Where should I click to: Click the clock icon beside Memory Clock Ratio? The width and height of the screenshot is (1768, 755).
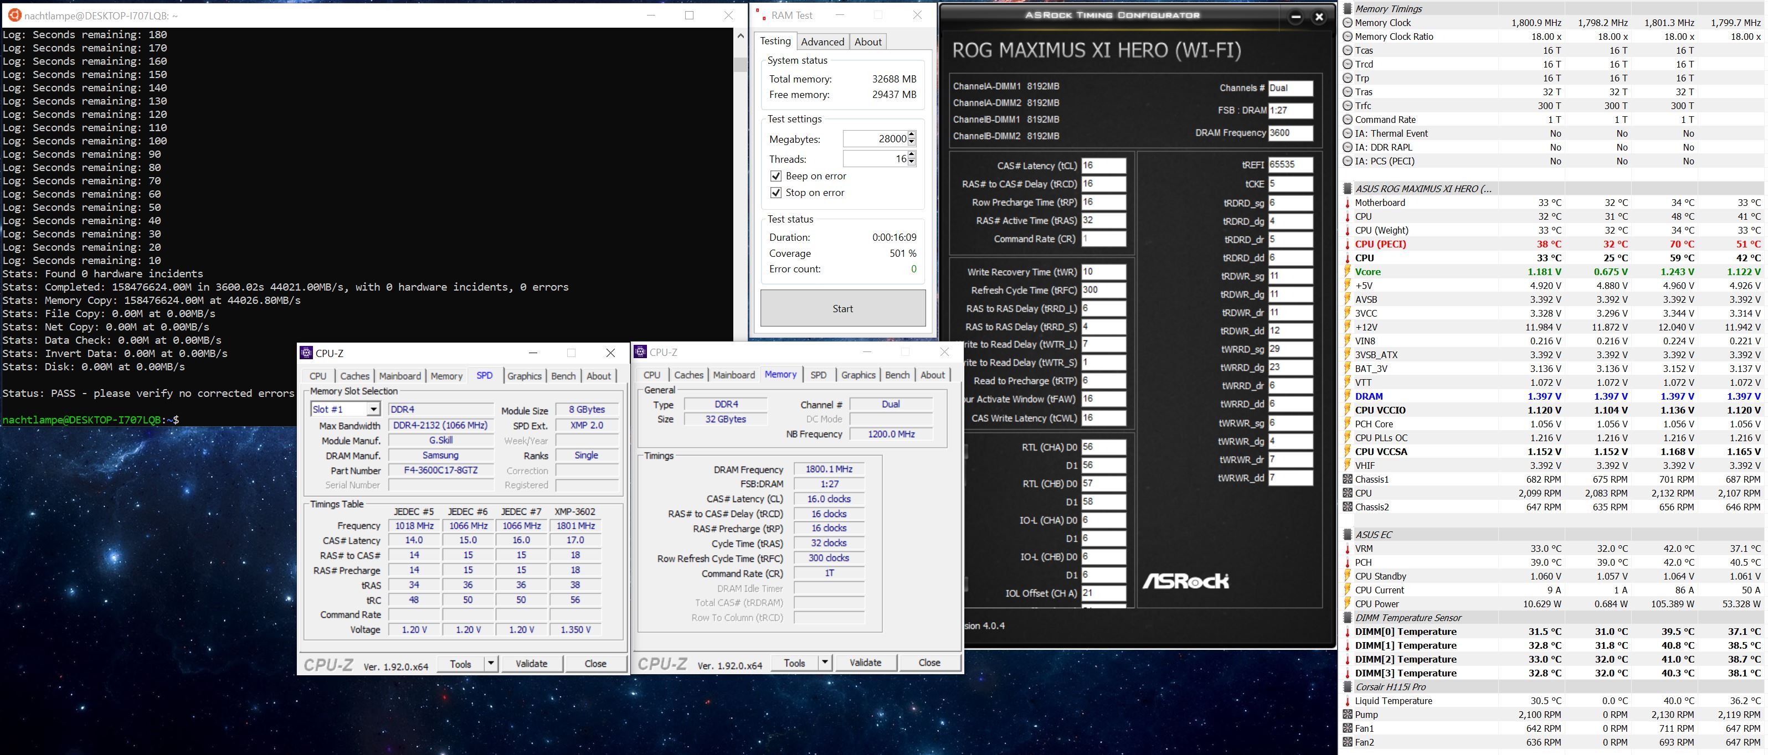click(x=1347, y=37)
